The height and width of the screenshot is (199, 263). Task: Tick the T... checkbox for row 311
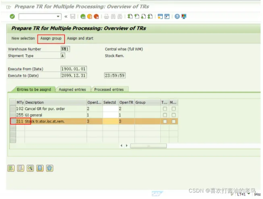(x=165, y=121)
